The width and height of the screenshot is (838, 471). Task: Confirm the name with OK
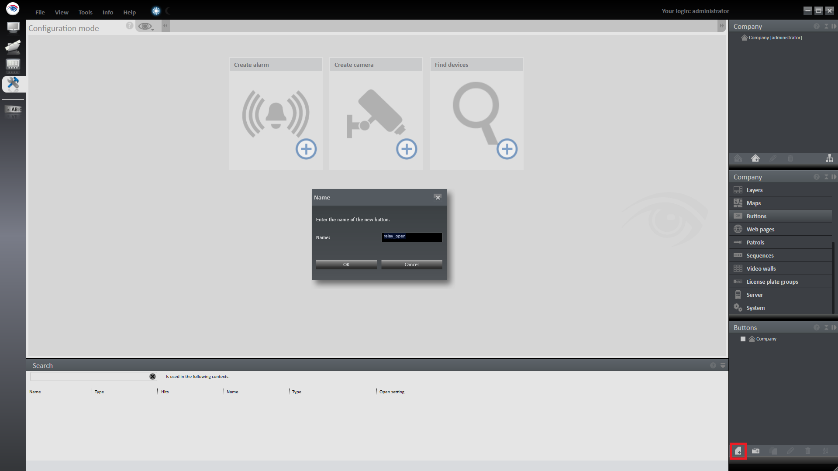click(346, 265)
